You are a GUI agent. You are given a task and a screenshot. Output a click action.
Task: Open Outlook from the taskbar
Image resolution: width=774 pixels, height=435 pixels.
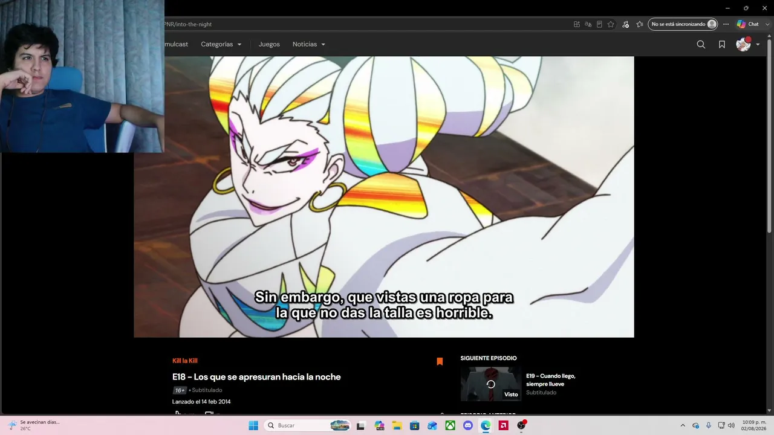pos(432,425)
